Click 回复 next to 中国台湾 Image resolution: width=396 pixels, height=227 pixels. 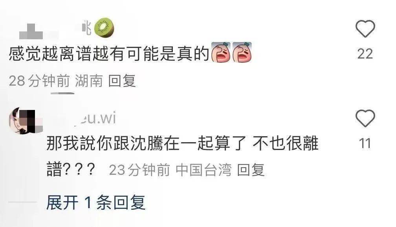251,170
